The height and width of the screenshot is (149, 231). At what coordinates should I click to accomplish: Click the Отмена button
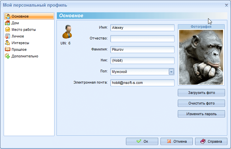(176, 141)
